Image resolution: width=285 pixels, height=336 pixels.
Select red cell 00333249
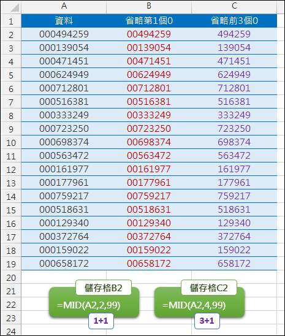pyautogui.click(x=149, y=115)
